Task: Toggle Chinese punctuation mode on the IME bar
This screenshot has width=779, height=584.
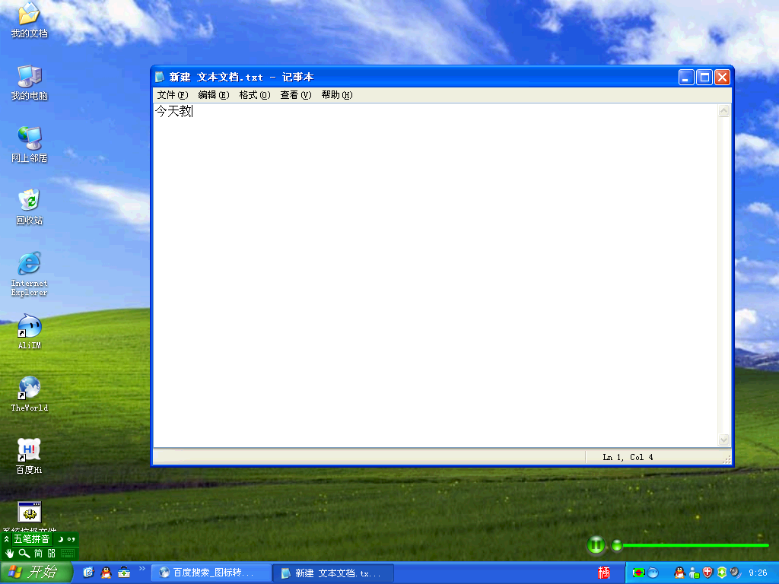Action: coord(71,539)
